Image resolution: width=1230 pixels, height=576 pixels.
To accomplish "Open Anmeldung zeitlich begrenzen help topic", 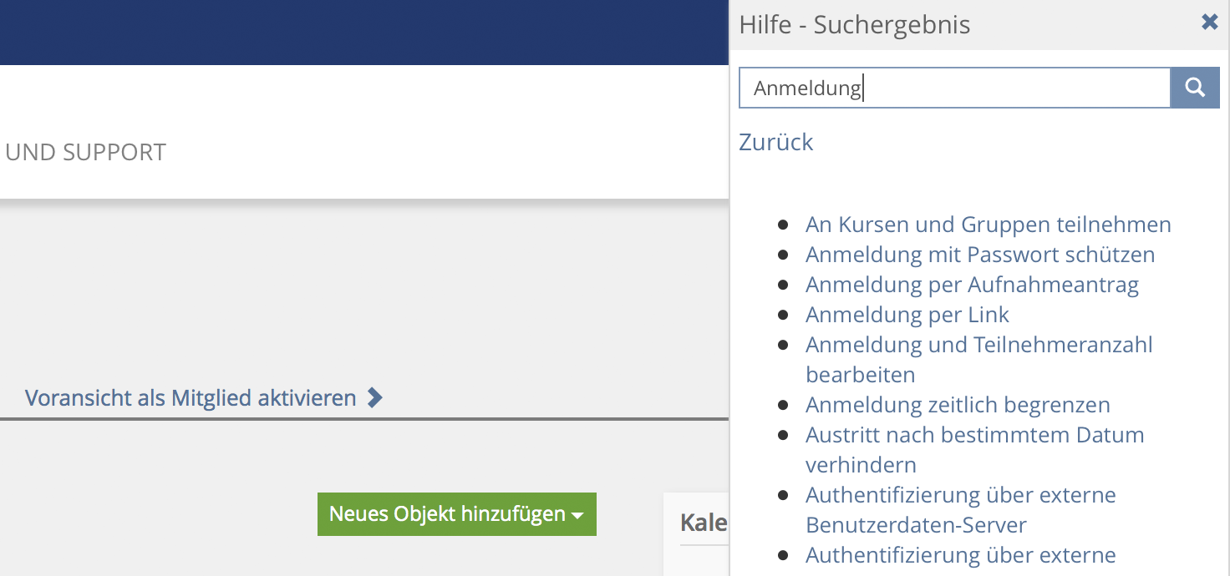I will point(958,405).
